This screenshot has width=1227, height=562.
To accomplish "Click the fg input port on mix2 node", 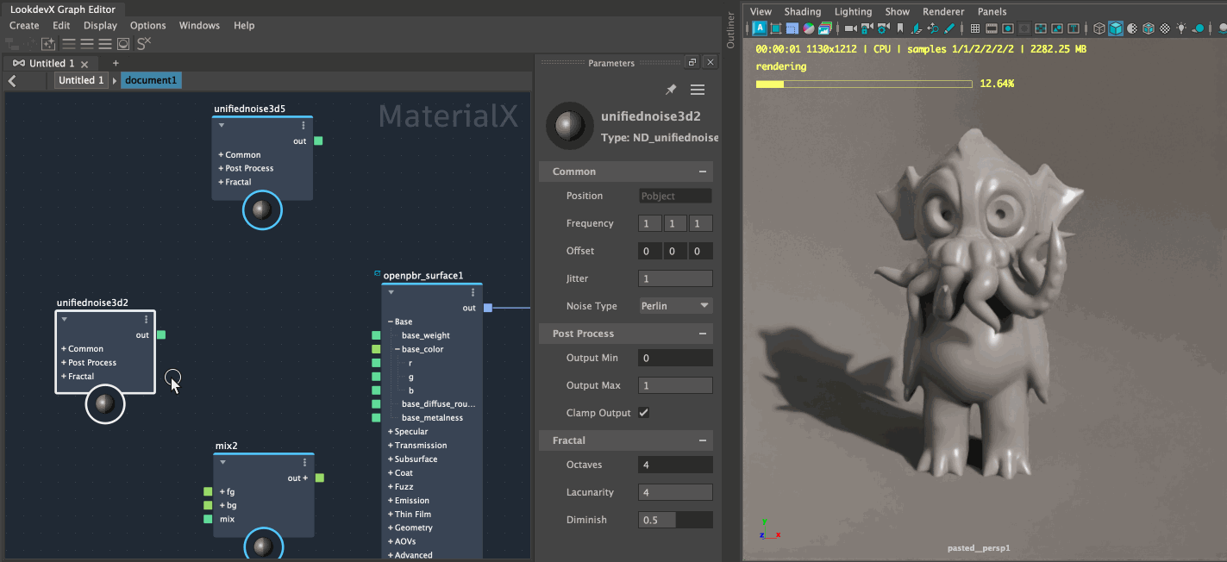I will pyautogui.click(x=208, y=491).
